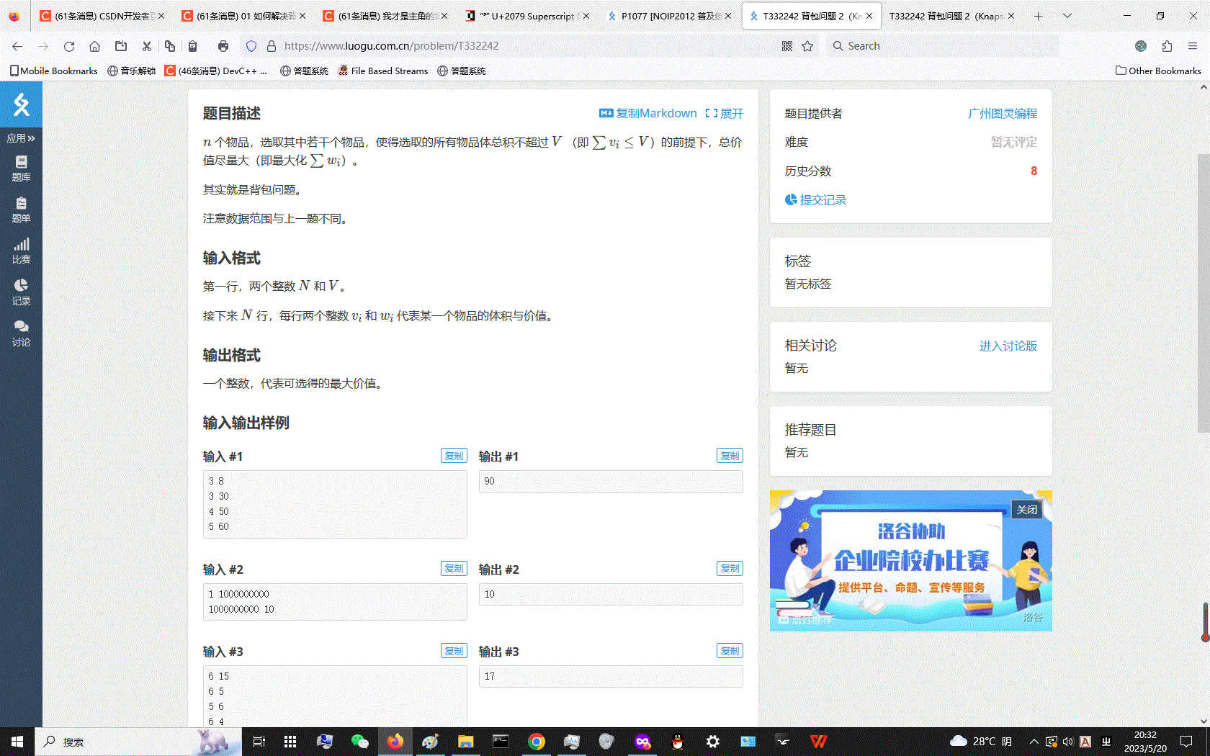
Task: Expand the 应用 sidebar menu
Action: [21, 138]
